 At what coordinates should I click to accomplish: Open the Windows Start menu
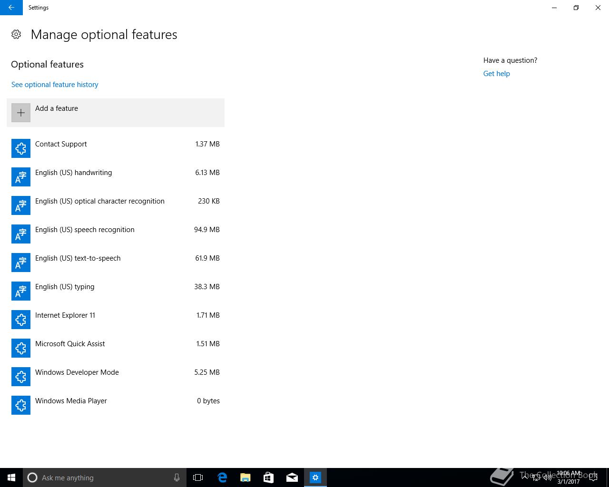pos(11,477)
